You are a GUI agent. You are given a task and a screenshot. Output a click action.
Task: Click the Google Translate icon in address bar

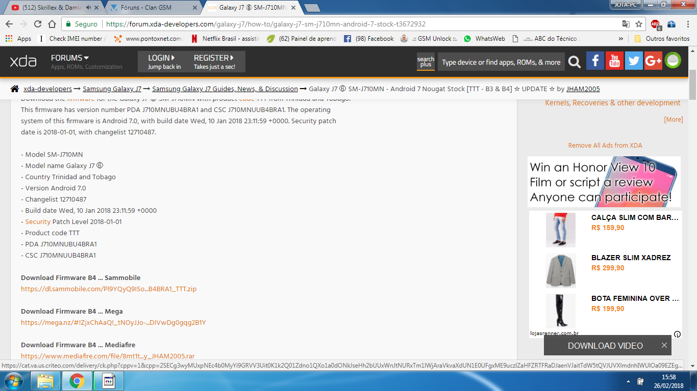tap(626, 24)
